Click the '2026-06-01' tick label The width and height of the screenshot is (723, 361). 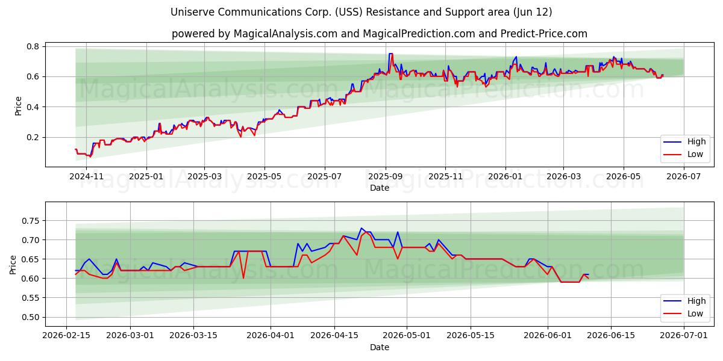[x=548, y=336]
